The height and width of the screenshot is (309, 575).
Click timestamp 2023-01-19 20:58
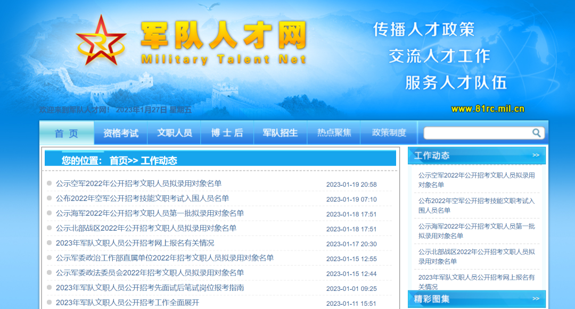351,185
